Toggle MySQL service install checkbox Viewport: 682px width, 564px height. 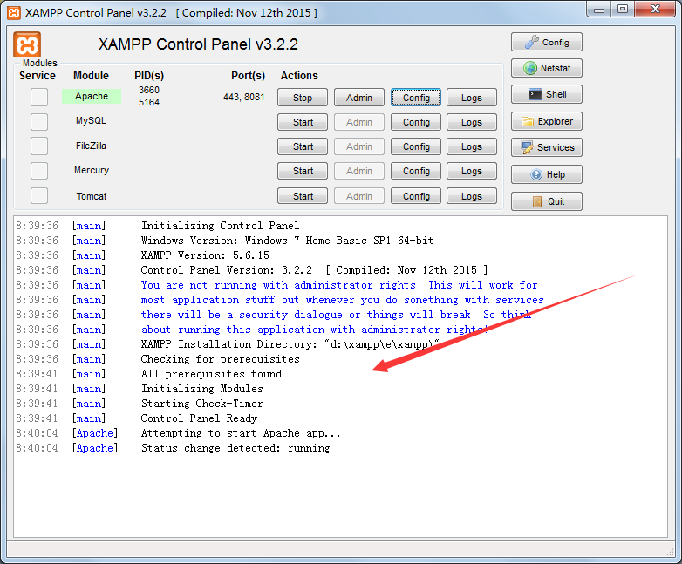coord(39,122)
